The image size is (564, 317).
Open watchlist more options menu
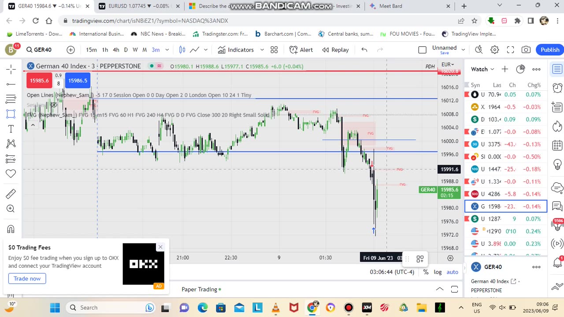point(536,69)
